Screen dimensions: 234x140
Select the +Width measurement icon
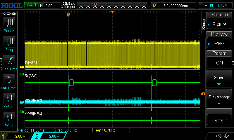pos(9,99)
